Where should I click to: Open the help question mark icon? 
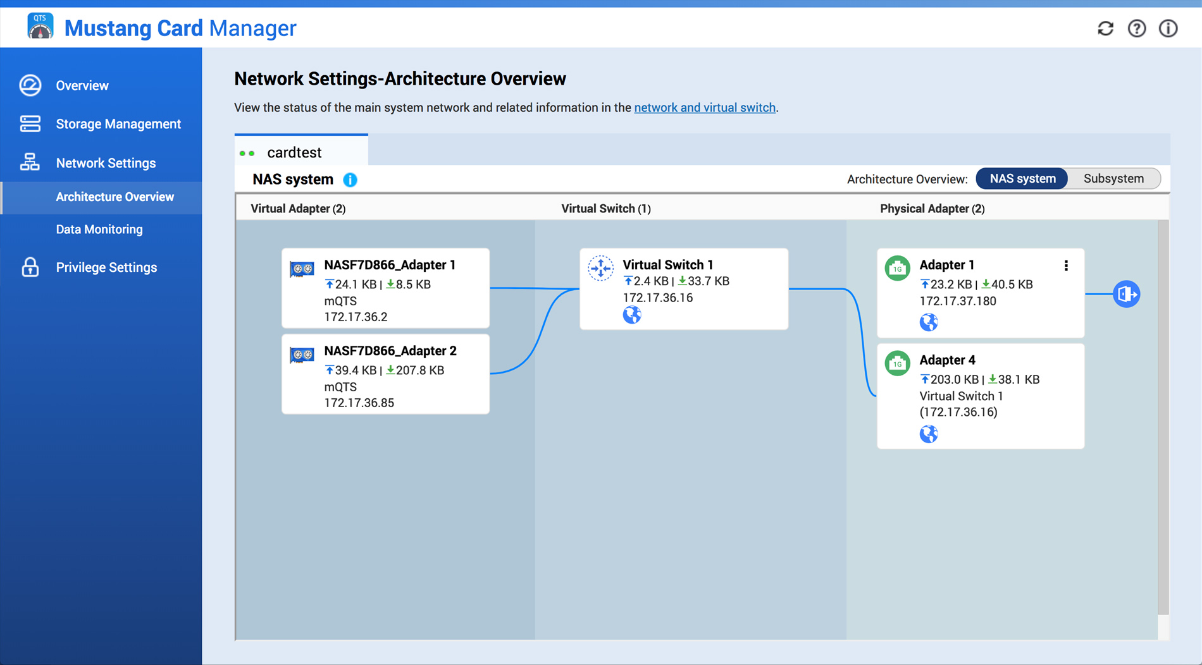[x=1137, y=28]
